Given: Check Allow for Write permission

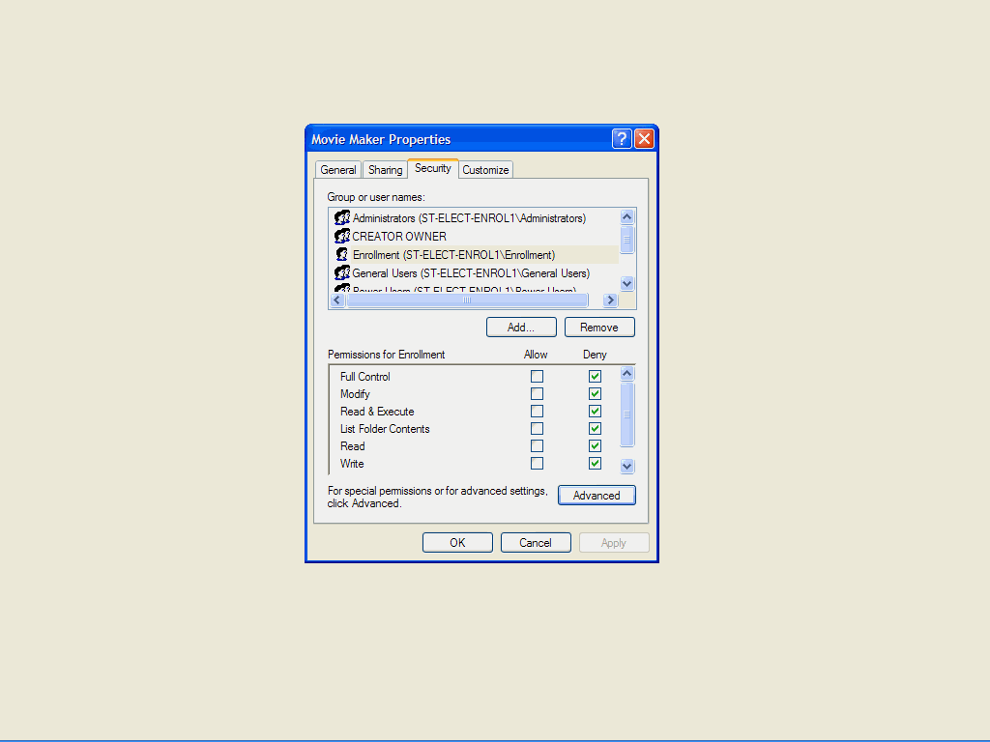Looking at the screenshot, I should (x=537, y=463).
